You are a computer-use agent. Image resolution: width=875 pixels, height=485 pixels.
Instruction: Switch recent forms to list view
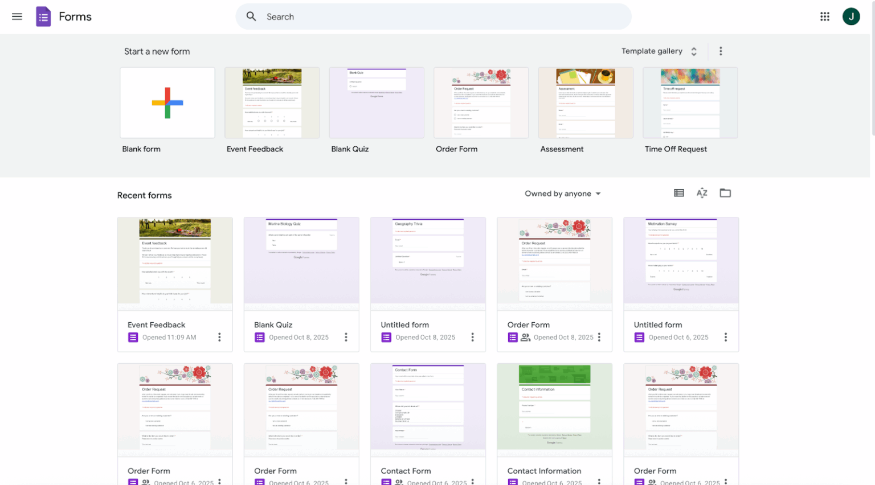[x=679, y=193]
